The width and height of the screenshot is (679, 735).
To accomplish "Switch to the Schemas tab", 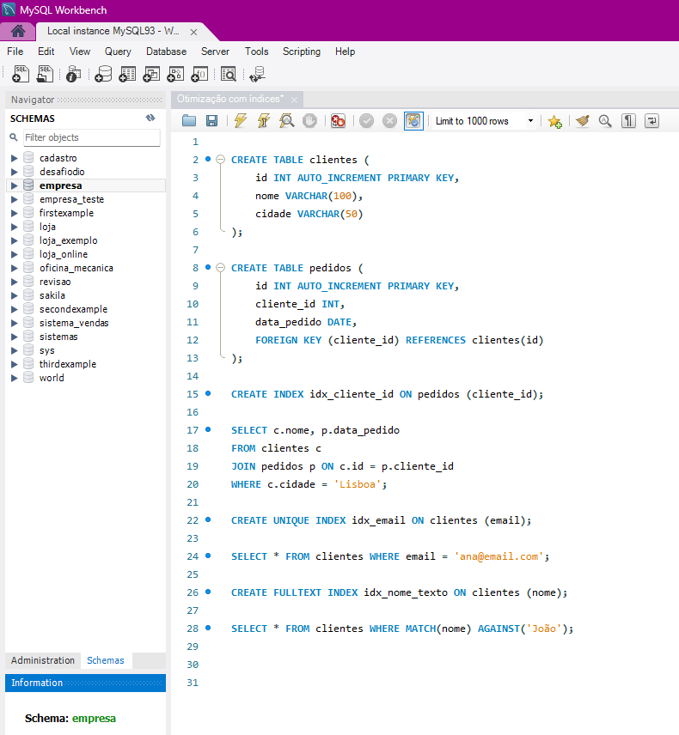I will click(106, 660).
